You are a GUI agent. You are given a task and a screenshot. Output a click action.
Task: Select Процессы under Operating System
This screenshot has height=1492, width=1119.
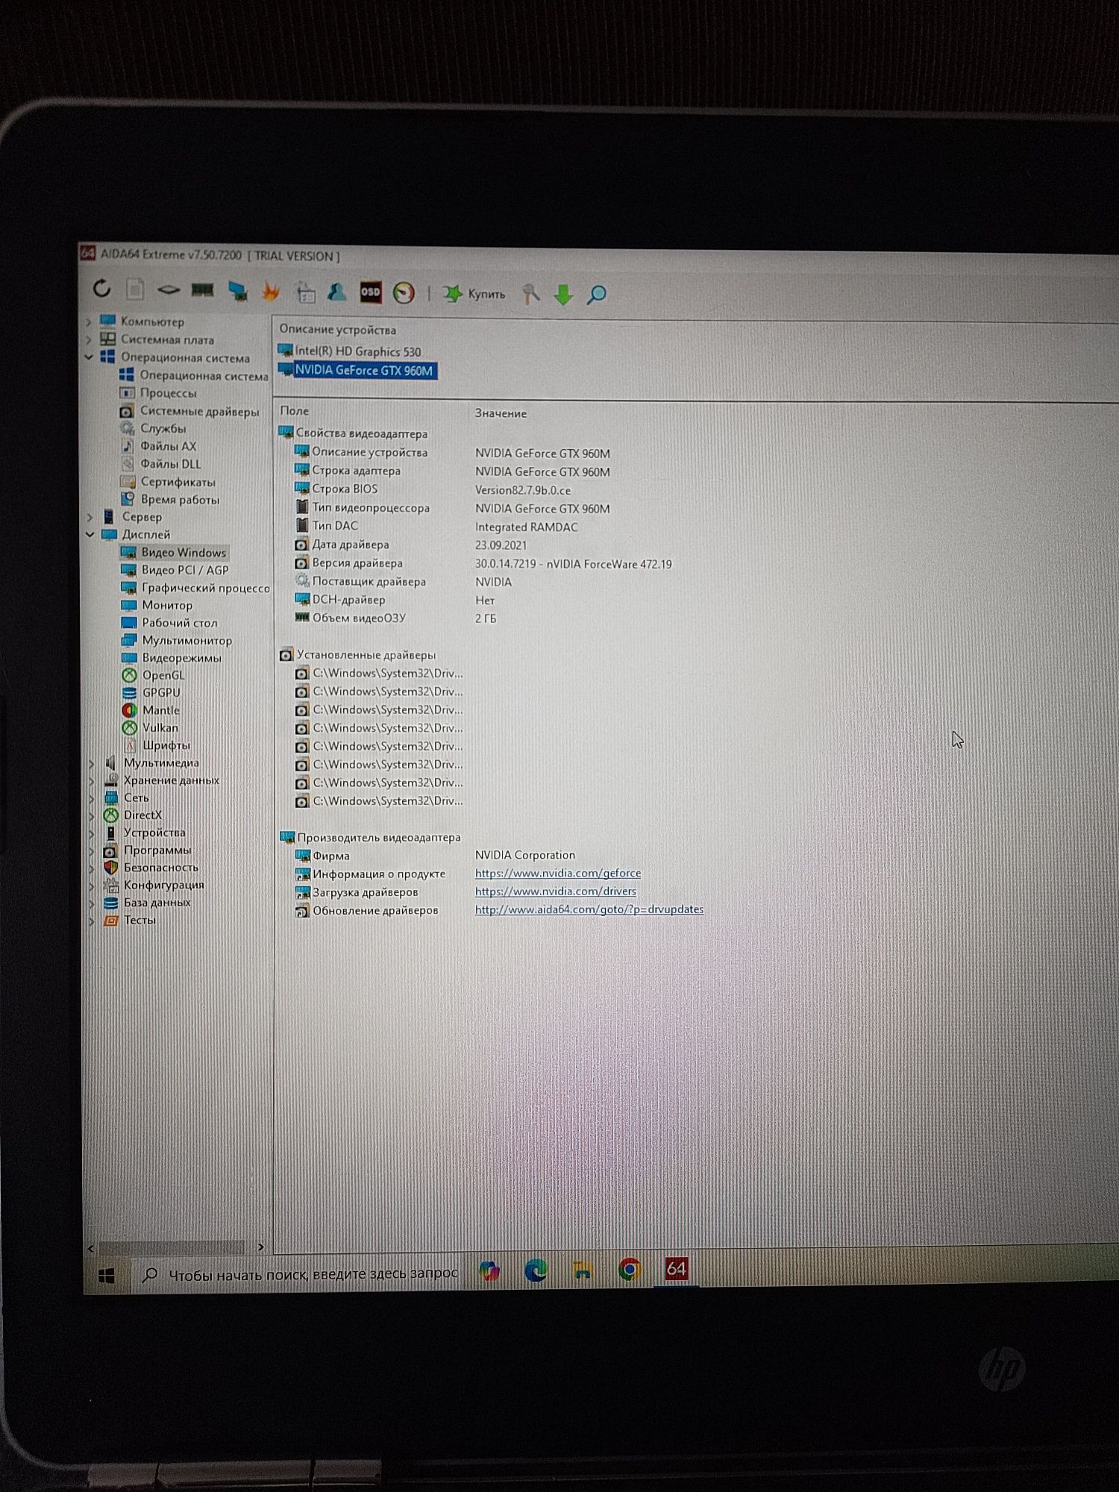pyautogui.click(x=168, y=393)
